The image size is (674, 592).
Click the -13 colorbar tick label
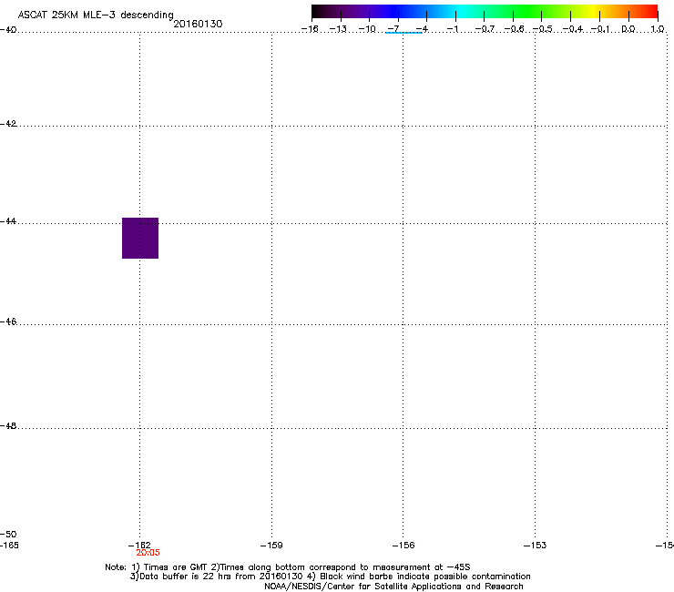coord(338,29)
